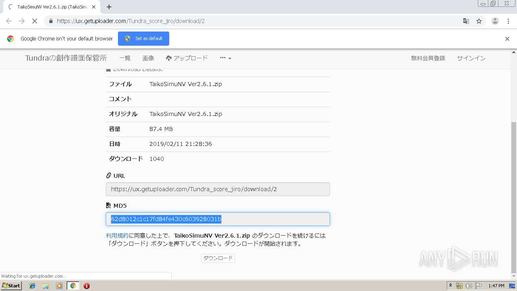Click the address bar URL
Screen dimensions: 517x291
[130, 21]
